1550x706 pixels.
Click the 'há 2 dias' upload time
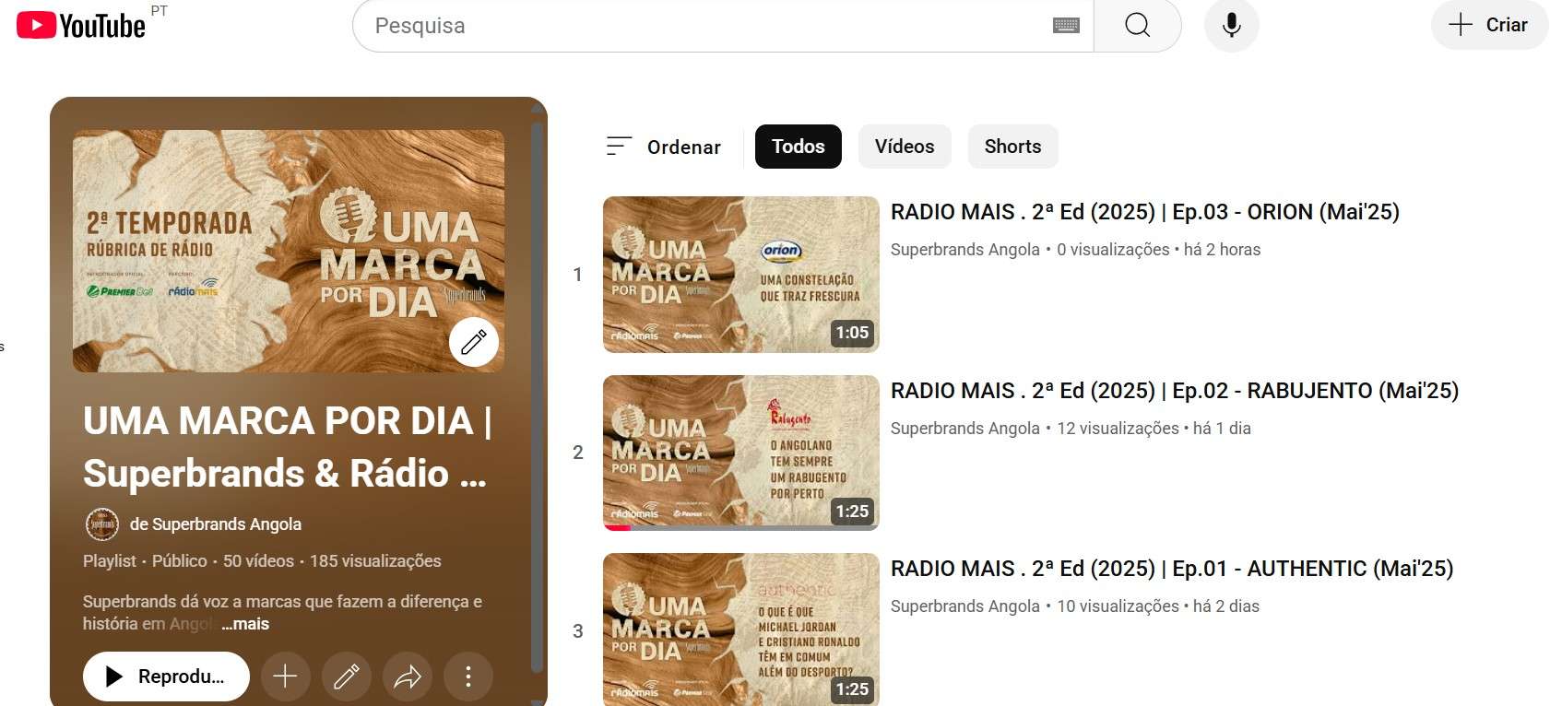point(1226,606)
